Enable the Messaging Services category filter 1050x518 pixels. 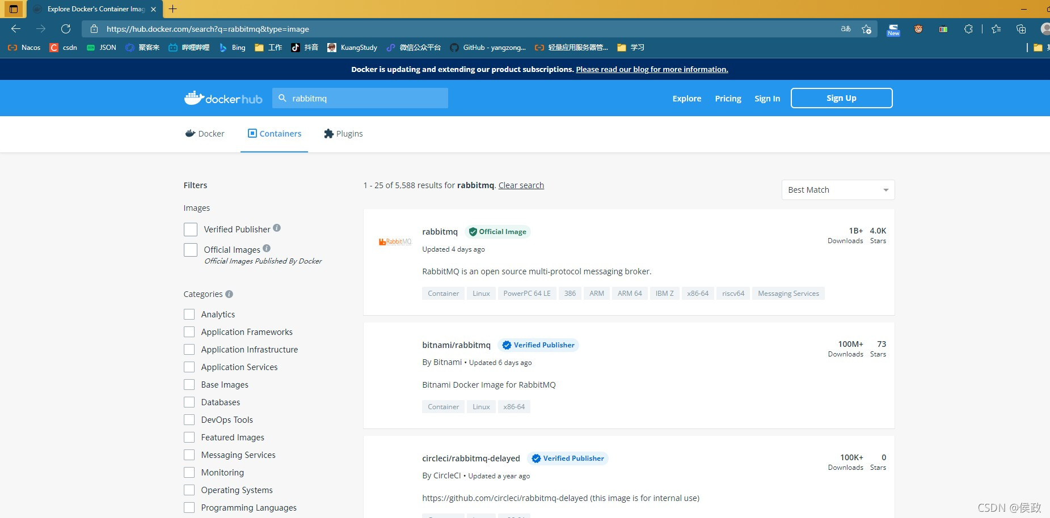(189, 455)
